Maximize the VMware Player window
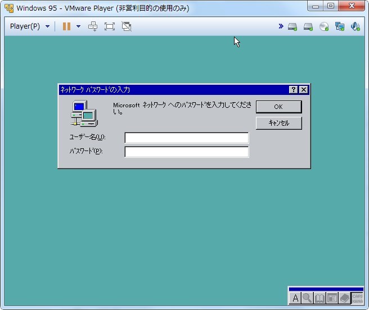 pos(331,6)
